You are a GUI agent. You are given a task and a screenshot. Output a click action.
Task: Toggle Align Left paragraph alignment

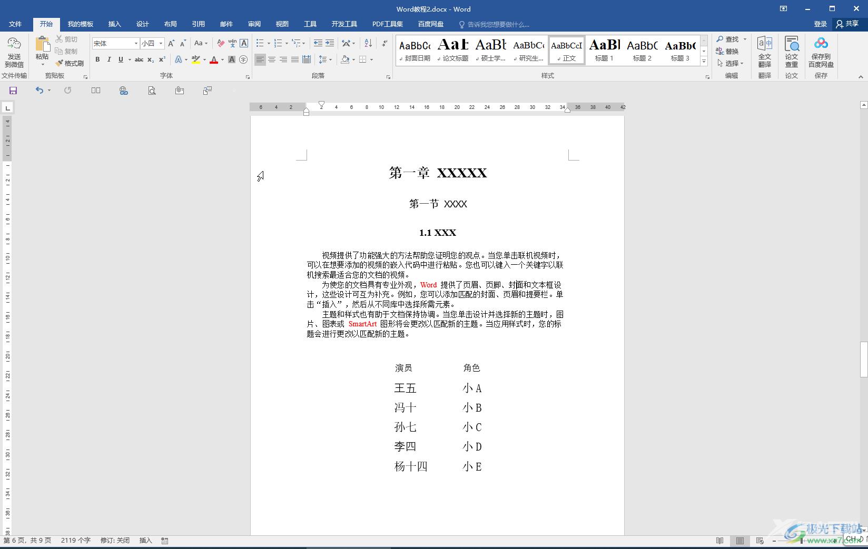coord(260,59)
